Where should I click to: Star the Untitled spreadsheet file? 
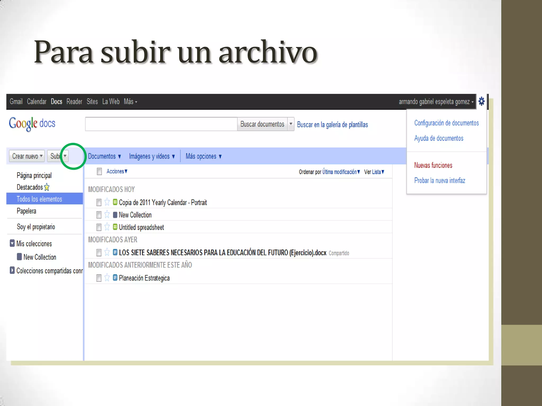[107, 227]
